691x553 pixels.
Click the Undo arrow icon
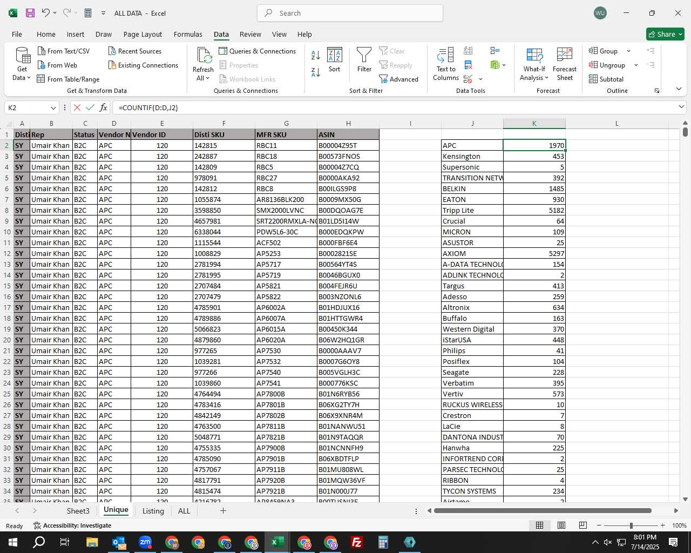tap(46, 13)
